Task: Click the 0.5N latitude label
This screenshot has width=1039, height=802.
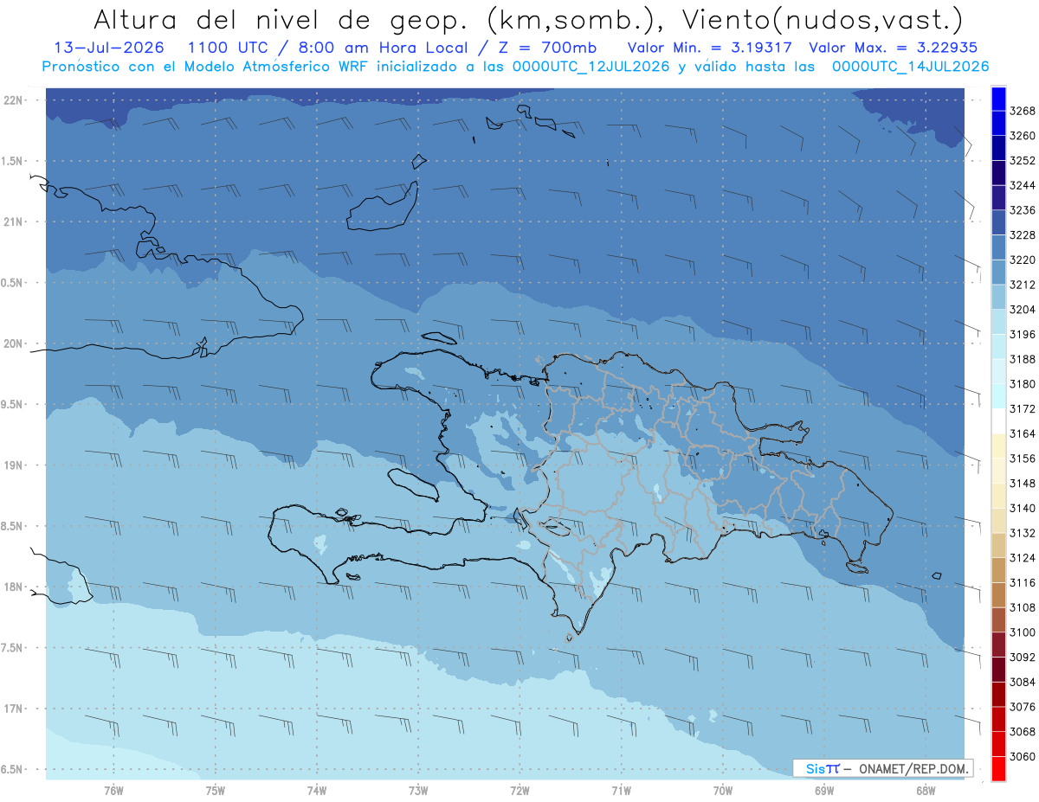Action: point(13,283)
